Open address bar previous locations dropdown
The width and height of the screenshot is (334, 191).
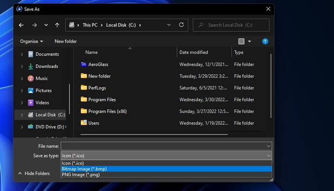169,25
